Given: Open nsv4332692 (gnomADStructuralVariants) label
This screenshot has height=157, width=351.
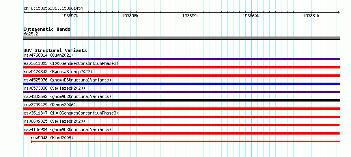Looking at the screenshot, I should coord(67,96).
